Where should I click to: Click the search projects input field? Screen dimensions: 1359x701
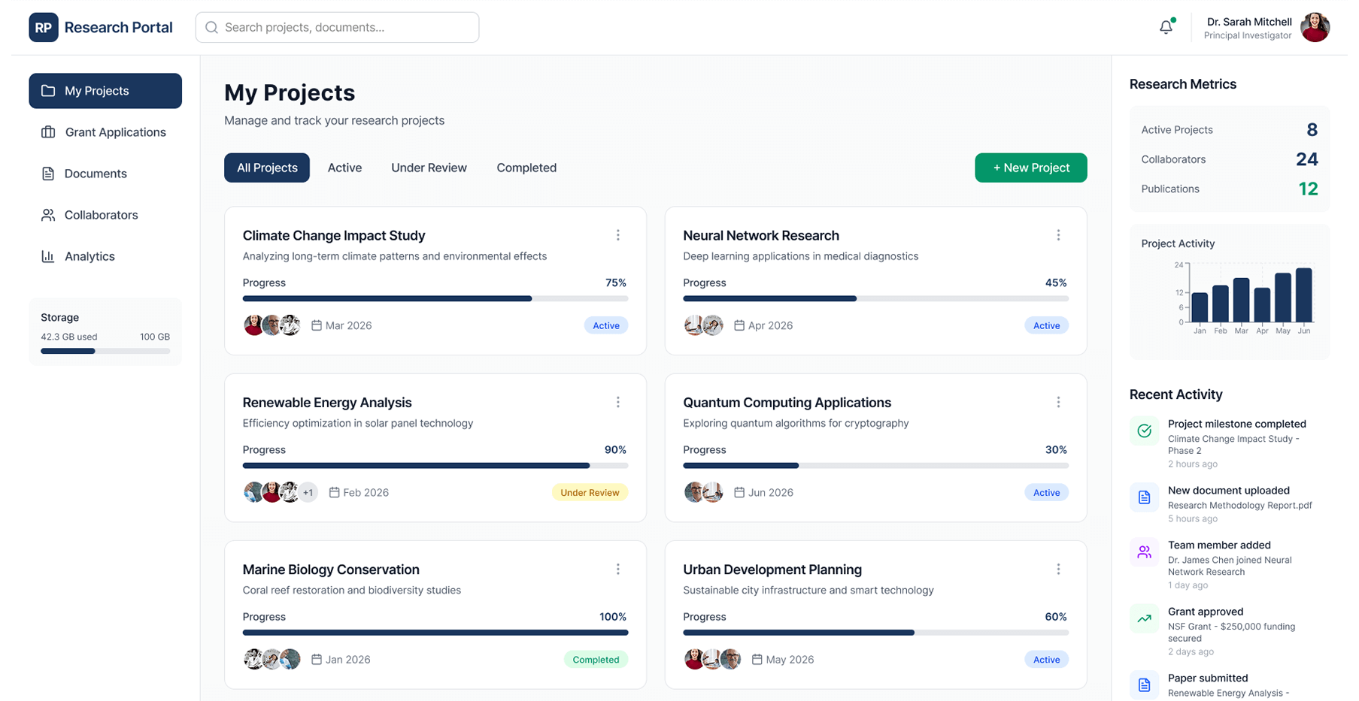337,27
